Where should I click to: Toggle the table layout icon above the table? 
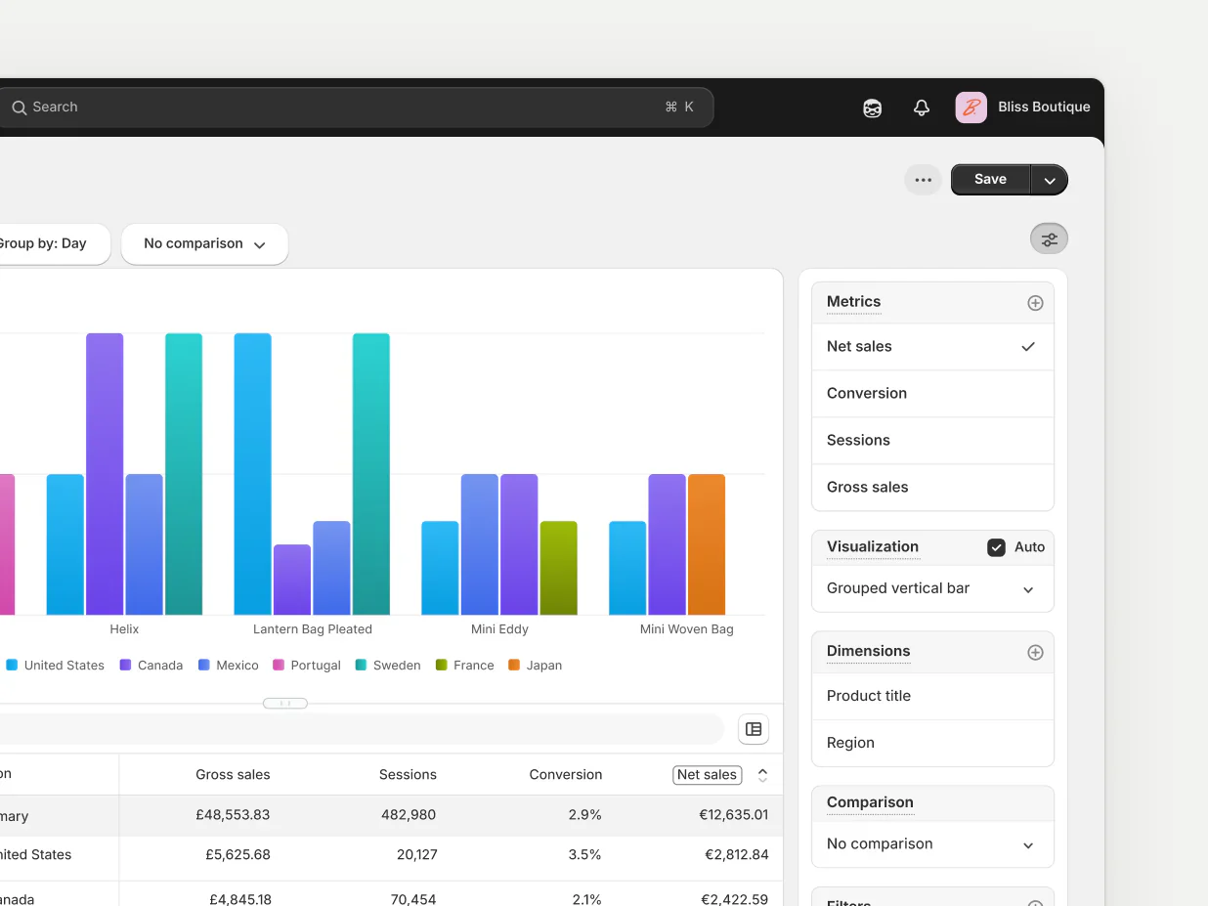[x=754, y=729]
